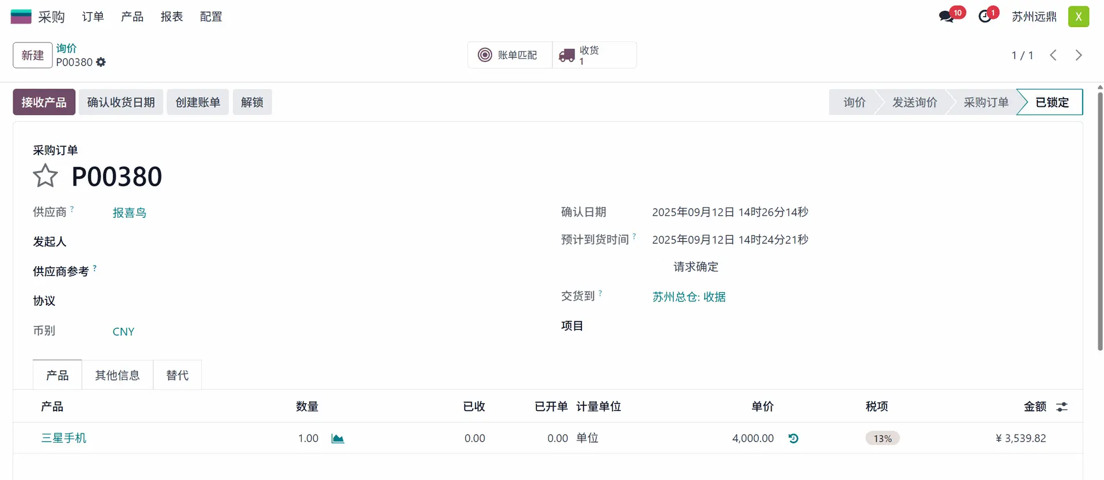Go to next record arrow

[1079, 55]
